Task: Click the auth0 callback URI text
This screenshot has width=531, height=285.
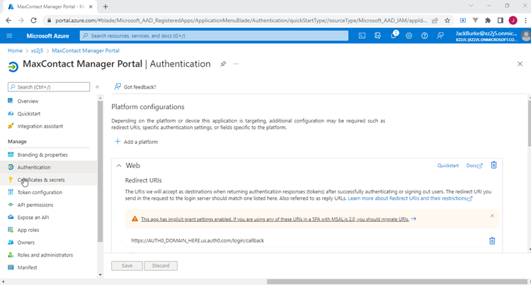Action: click(198, 240)
